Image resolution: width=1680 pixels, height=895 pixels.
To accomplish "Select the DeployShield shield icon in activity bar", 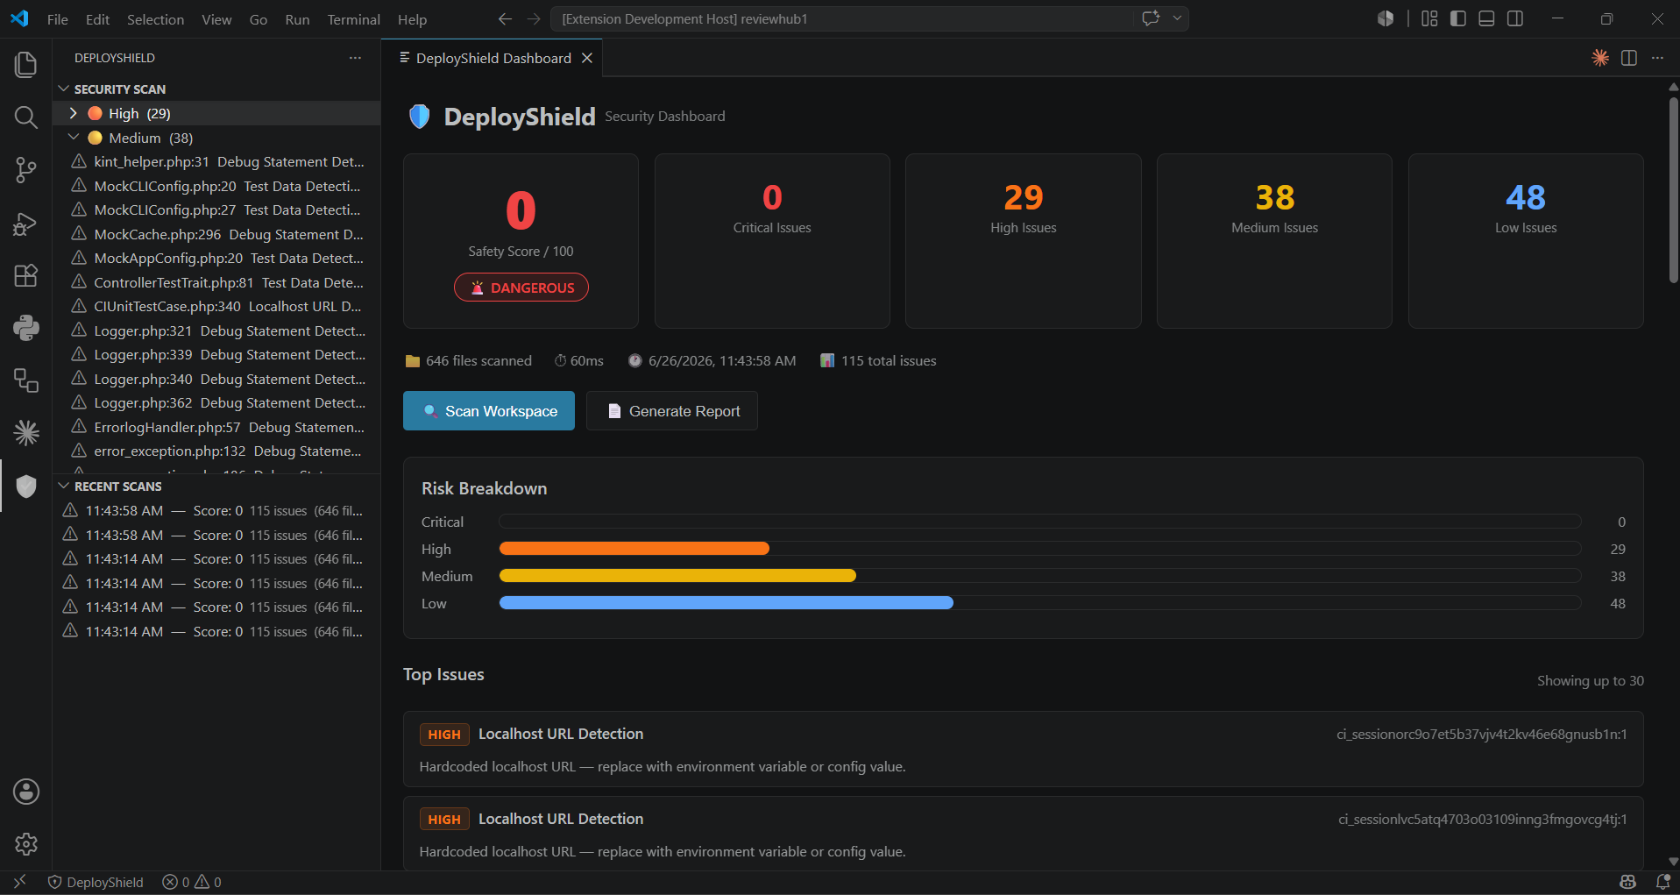I will pos(26,486).
